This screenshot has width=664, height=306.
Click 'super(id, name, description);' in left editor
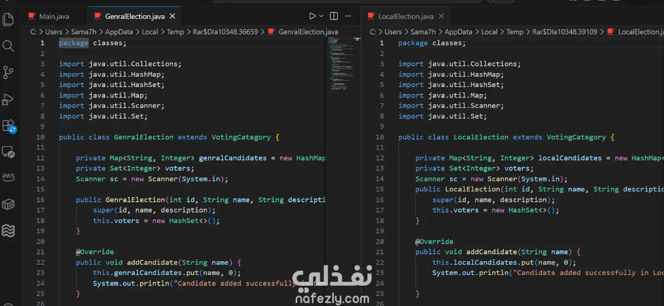point(154,210)
